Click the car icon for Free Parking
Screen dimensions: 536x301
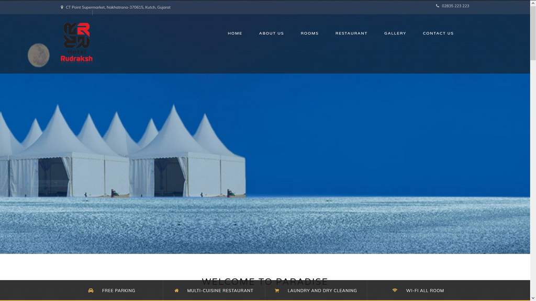click(91, 291)
